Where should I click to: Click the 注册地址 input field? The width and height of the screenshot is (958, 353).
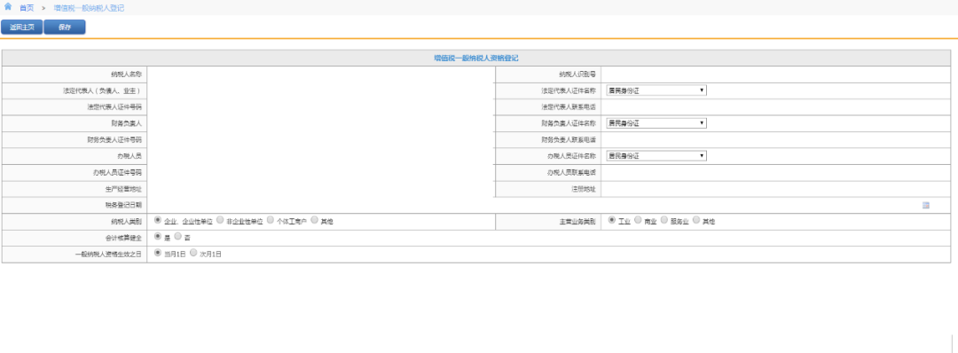point(775,189)
